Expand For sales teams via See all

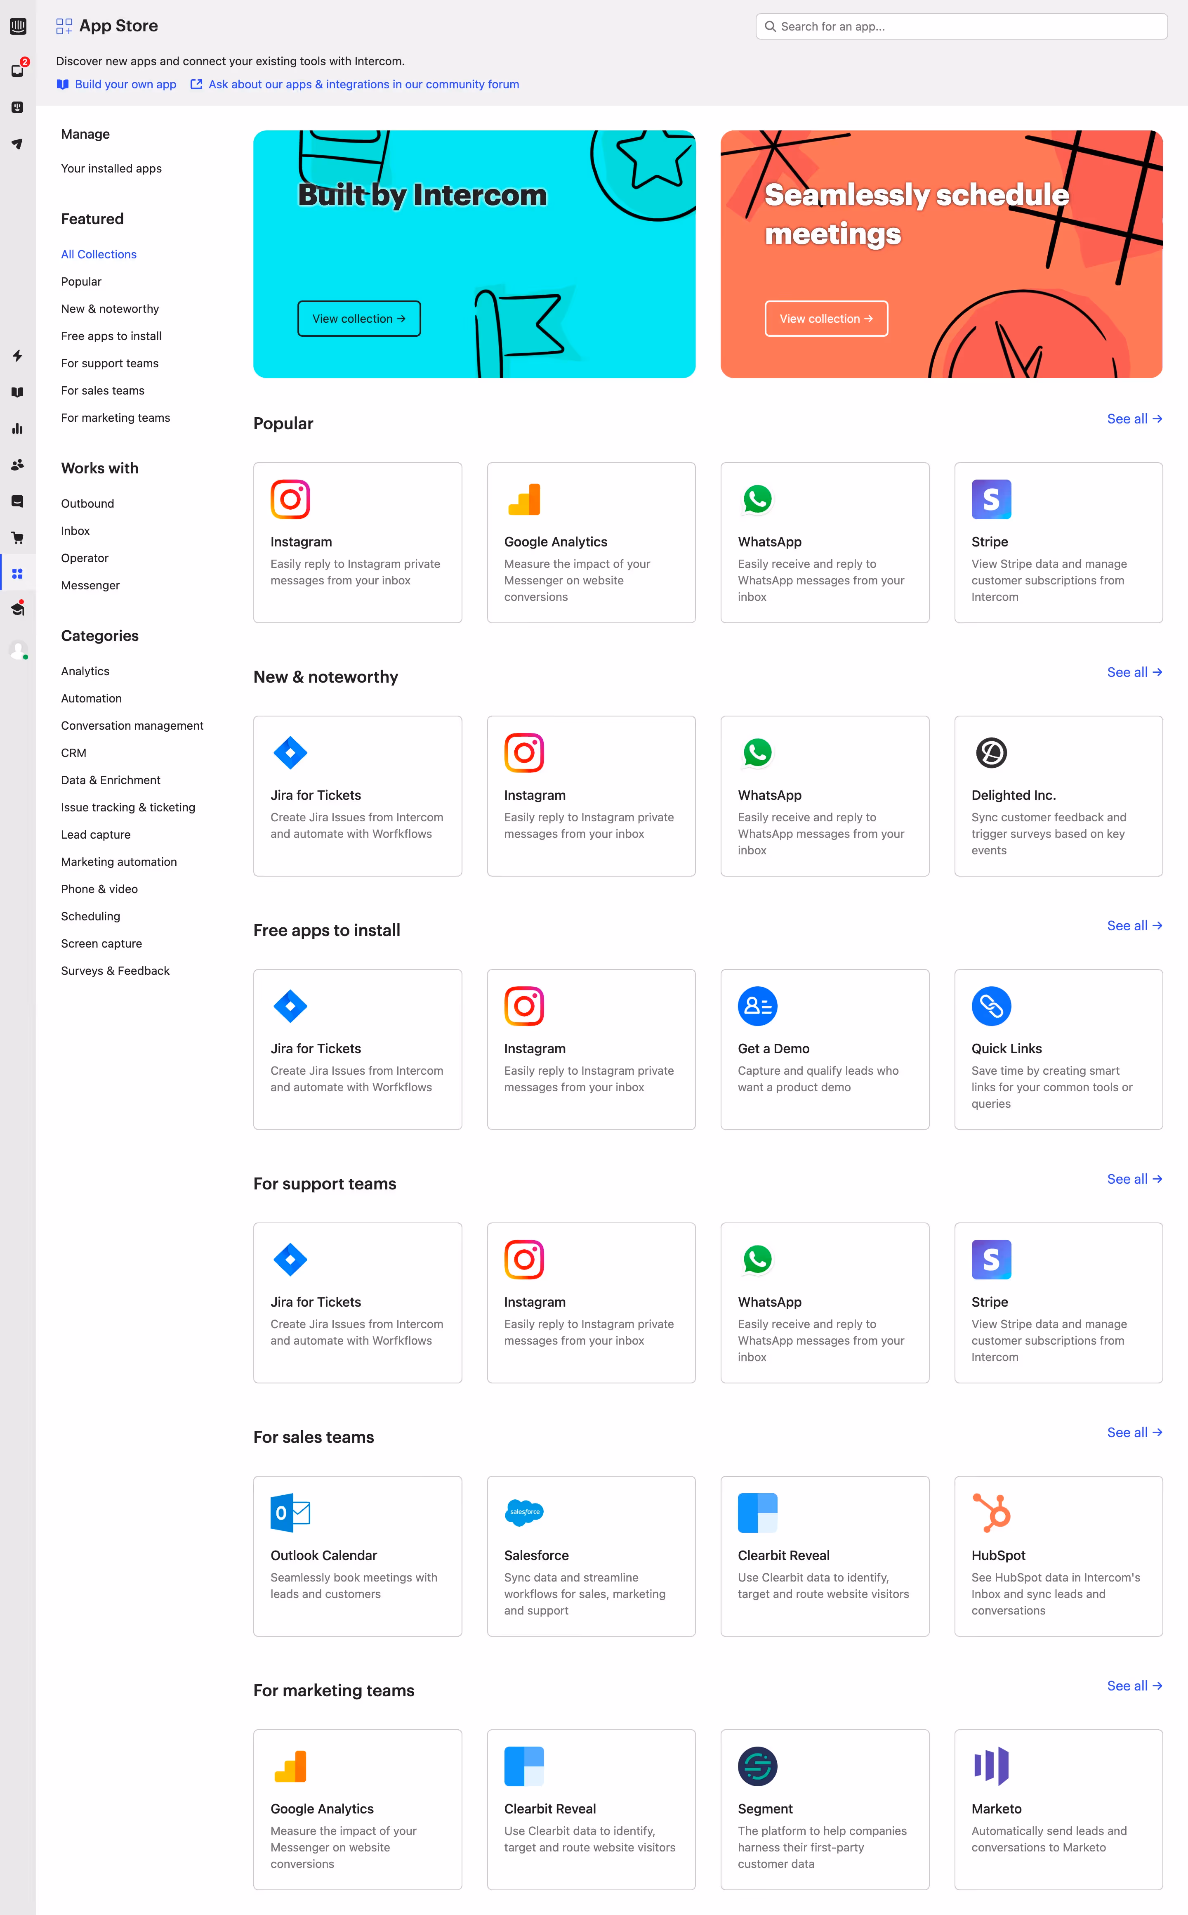coord(1134,1432)
